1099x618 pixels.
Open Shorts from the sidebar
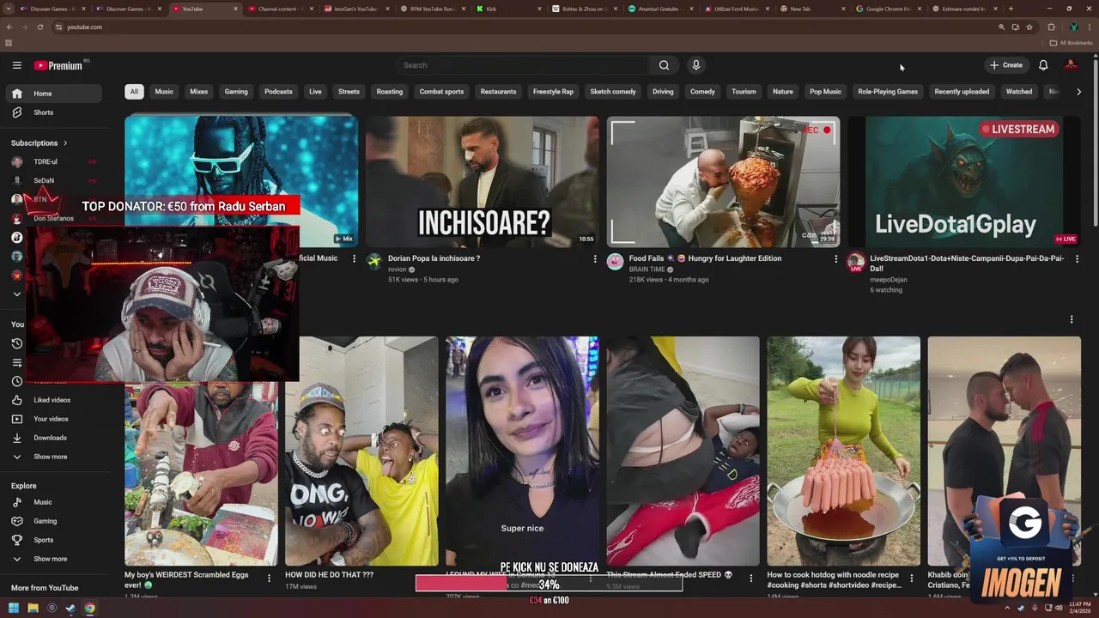click(x=56, y=112)
